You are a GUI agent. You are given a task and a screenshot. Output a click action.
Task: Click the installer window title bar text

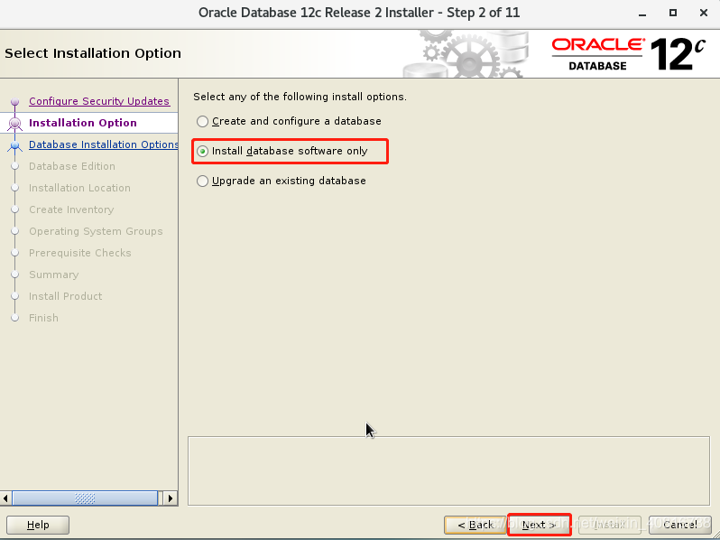coord(359,13)
